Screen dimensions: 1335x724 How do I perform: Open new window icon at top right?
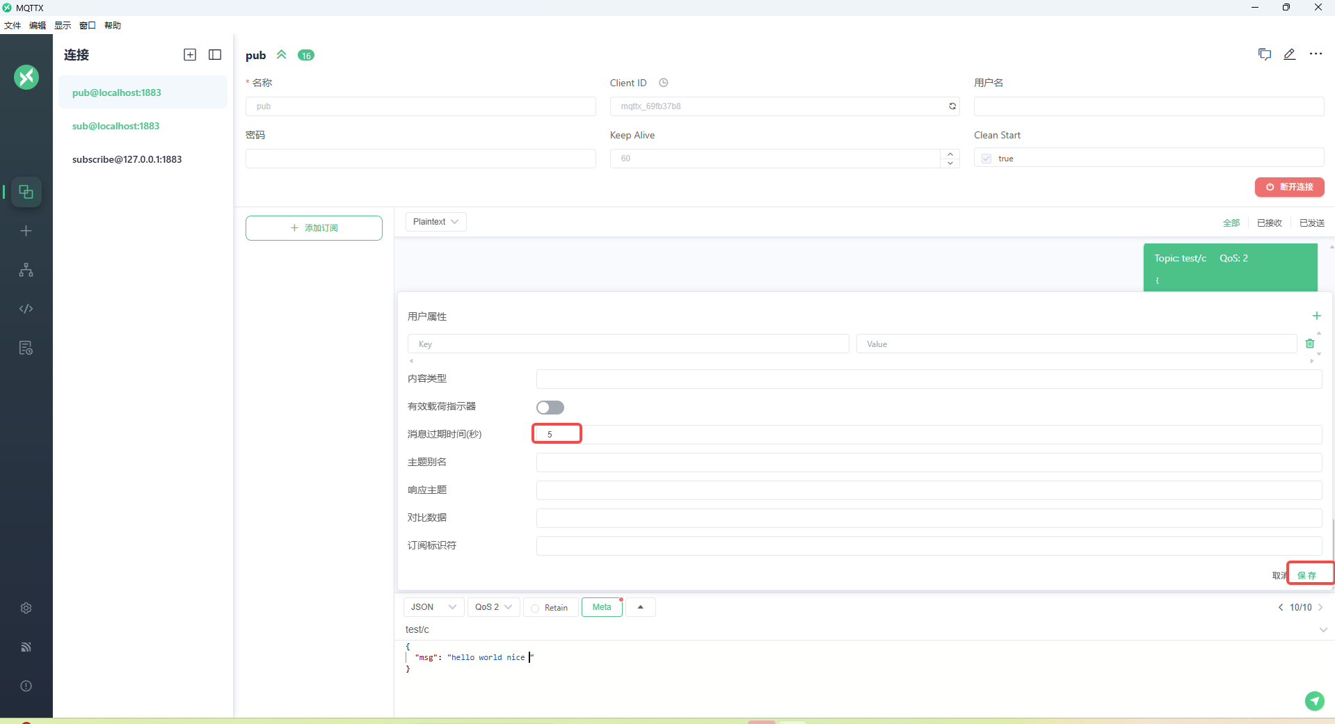[x=1265, y=54]
